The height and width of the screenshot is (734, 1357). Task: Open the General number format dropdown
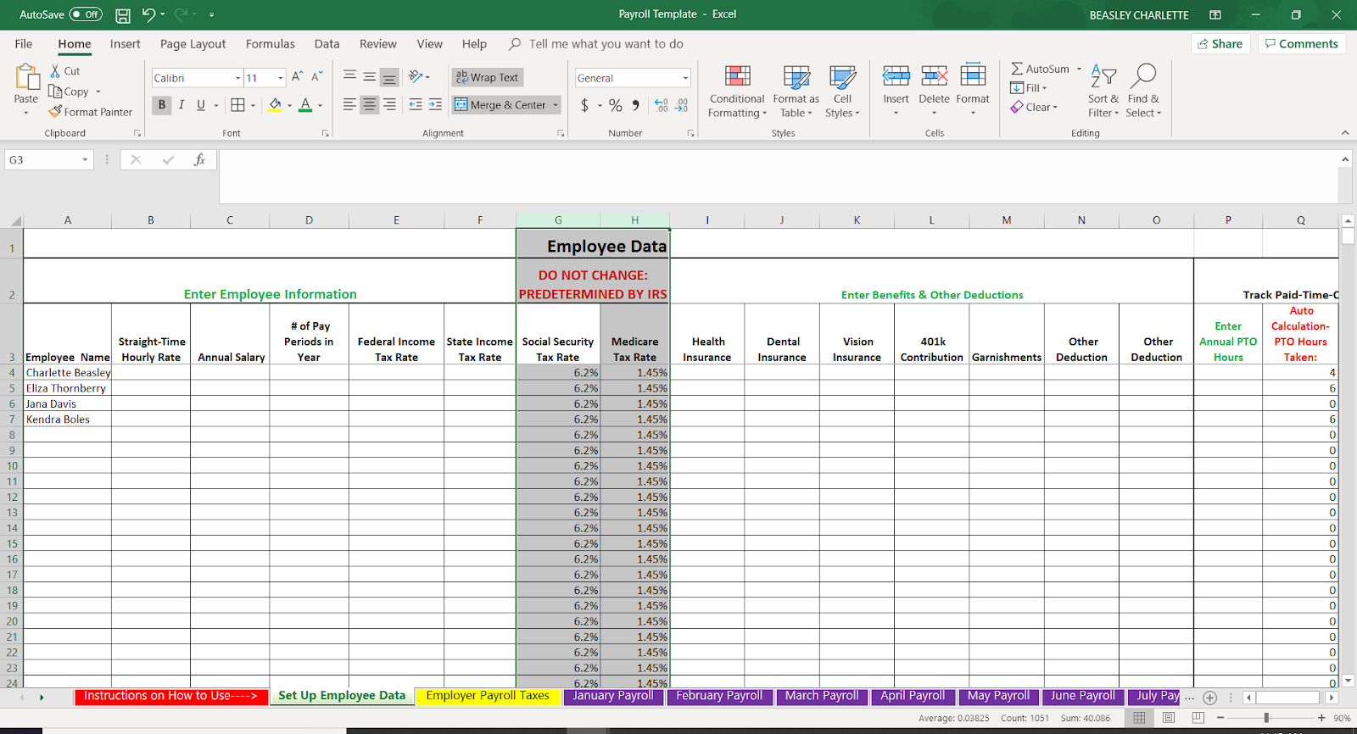coord(685,78)
